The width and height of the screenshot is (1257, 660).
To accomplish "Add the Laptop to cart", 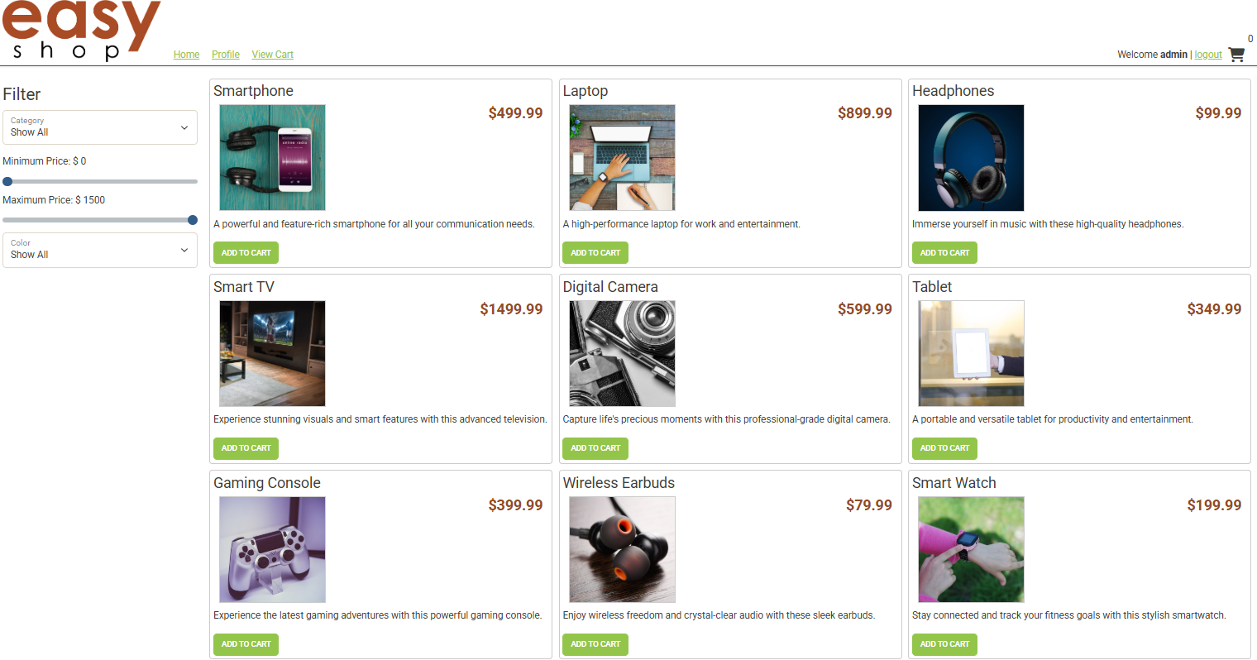I will point(595,253).
